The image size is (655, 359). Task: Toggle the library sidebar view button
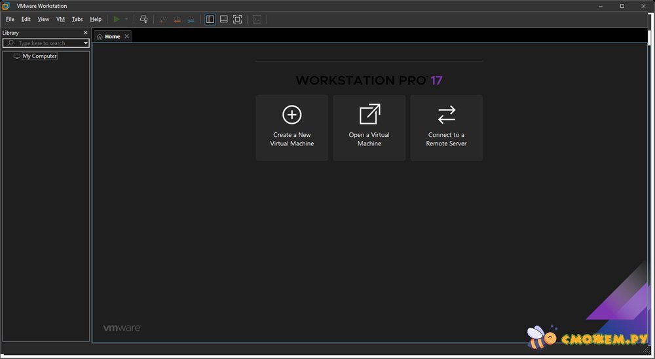(210, 20)
